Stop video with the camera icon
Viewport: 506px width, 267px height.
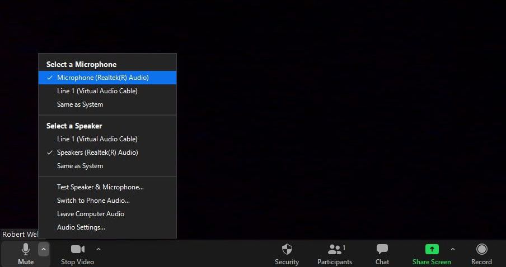[x=77, y=249]
